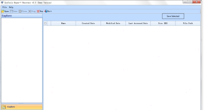The height and width of the screenshot is (110, 204).
Task: Sort by the Modified Date column
Action: coord(113,23)
